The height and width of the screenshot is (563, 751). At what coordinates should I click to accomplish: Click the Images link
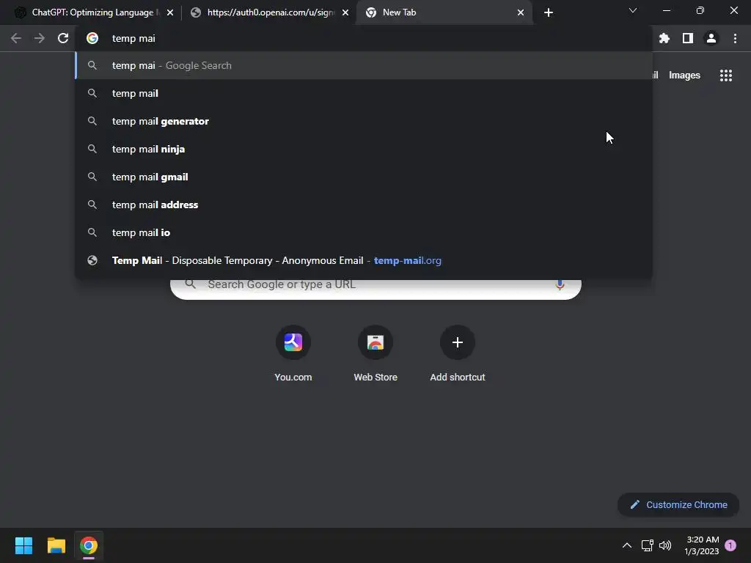coord(684,76)
